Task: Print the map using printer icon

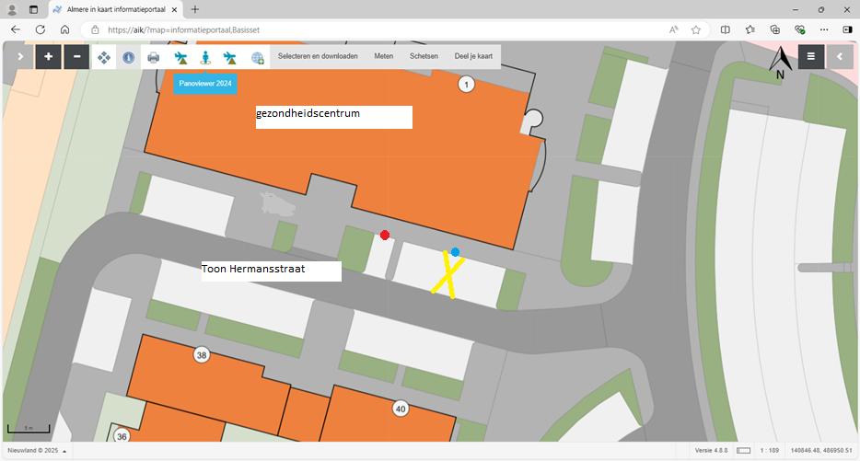Action: pyautogui.click(x=154, y=57)
